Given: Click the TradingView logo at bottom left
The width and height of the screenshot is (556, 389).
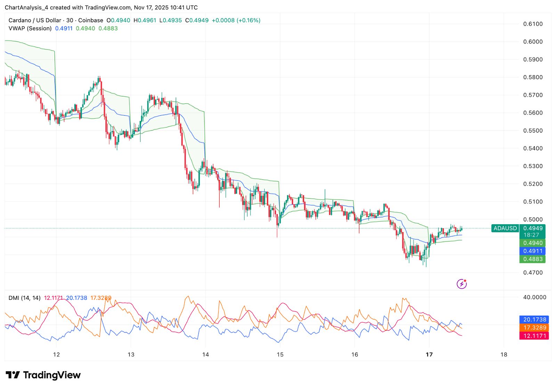Looking at the screenshot, I should [42, 375].
